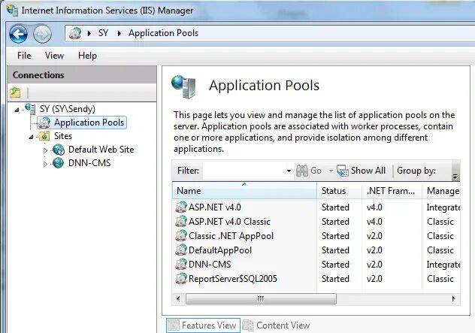Click the green Connections toolbar icon

click(15, 92)
